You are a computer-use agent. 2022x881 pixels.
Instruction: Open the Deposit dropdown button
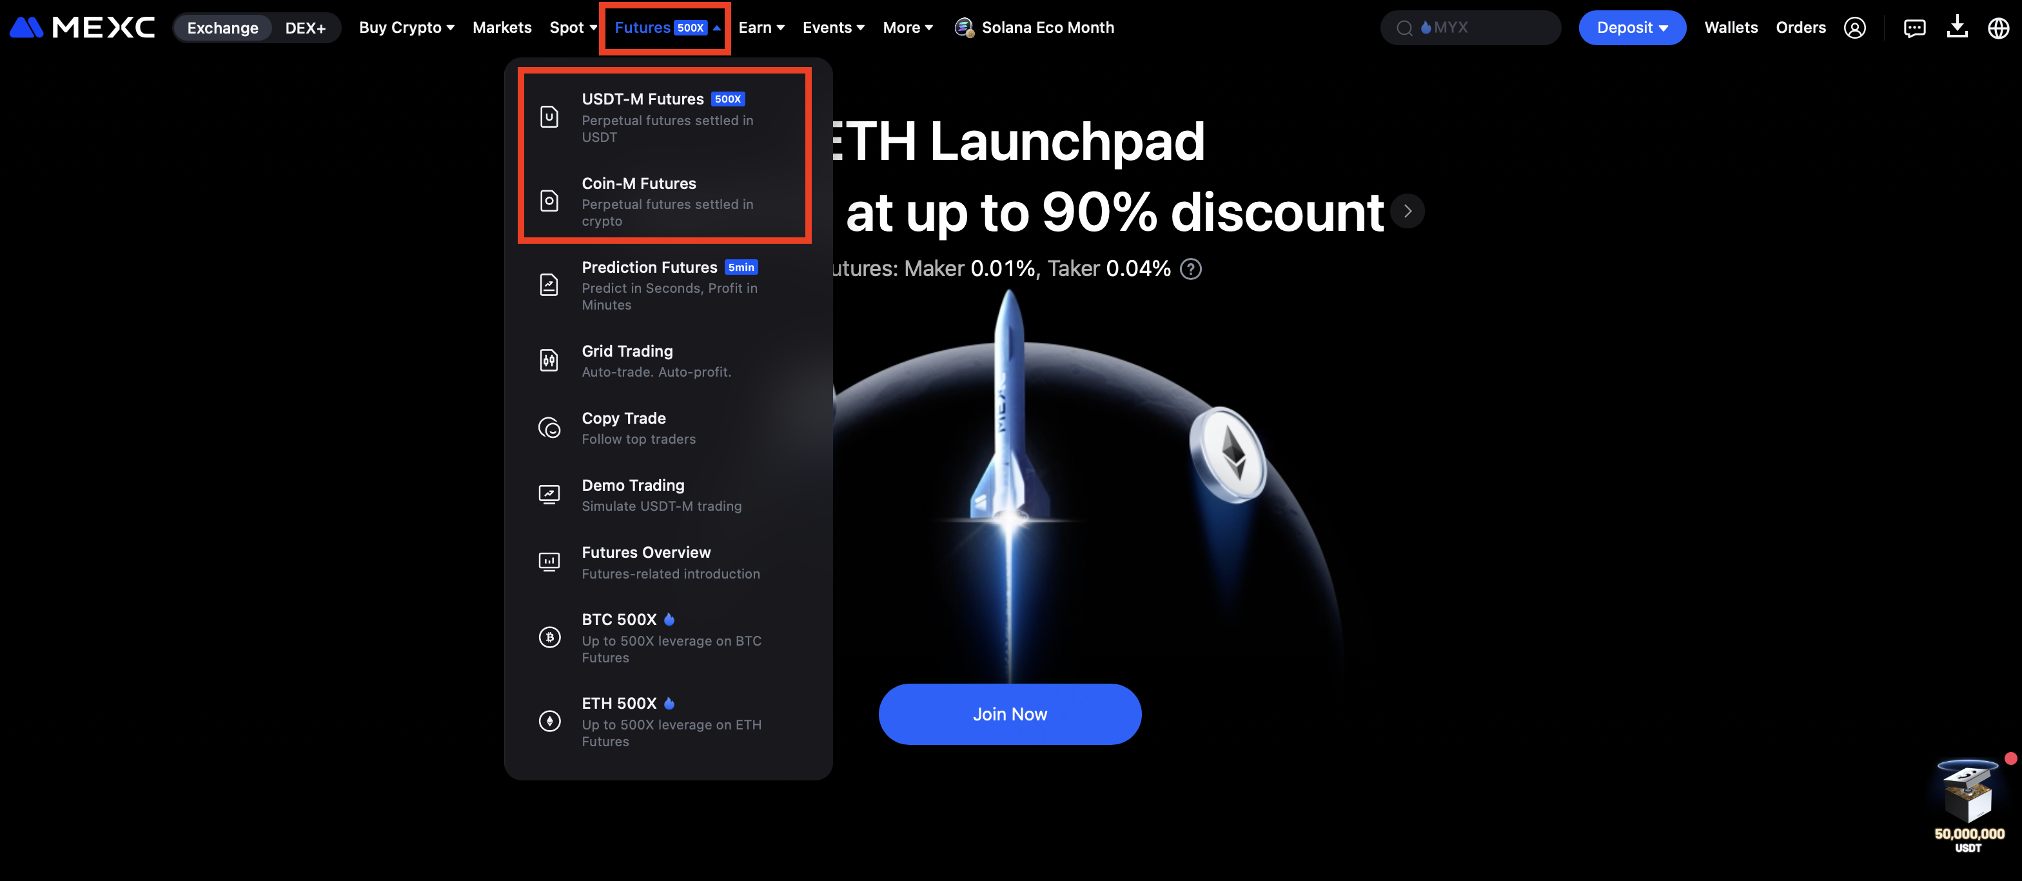(x=1632, y=28)
